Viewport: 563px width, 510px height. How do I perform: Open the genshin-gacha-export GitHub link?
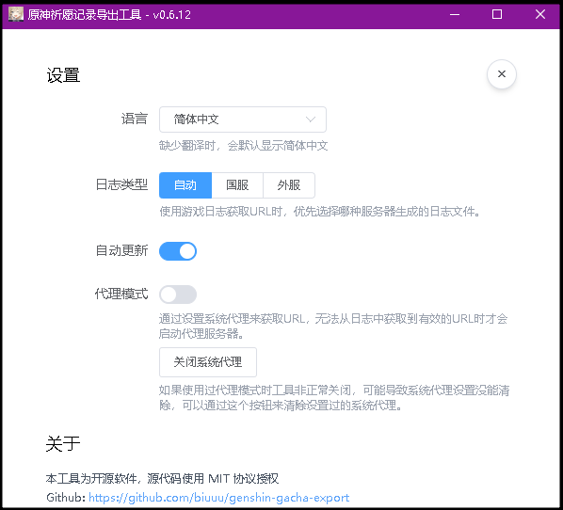click(219, 498)
